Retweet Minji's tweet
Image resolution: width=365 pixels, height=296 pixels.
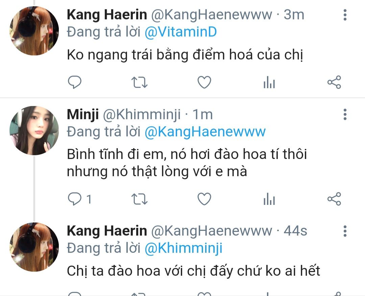(139, 199)
